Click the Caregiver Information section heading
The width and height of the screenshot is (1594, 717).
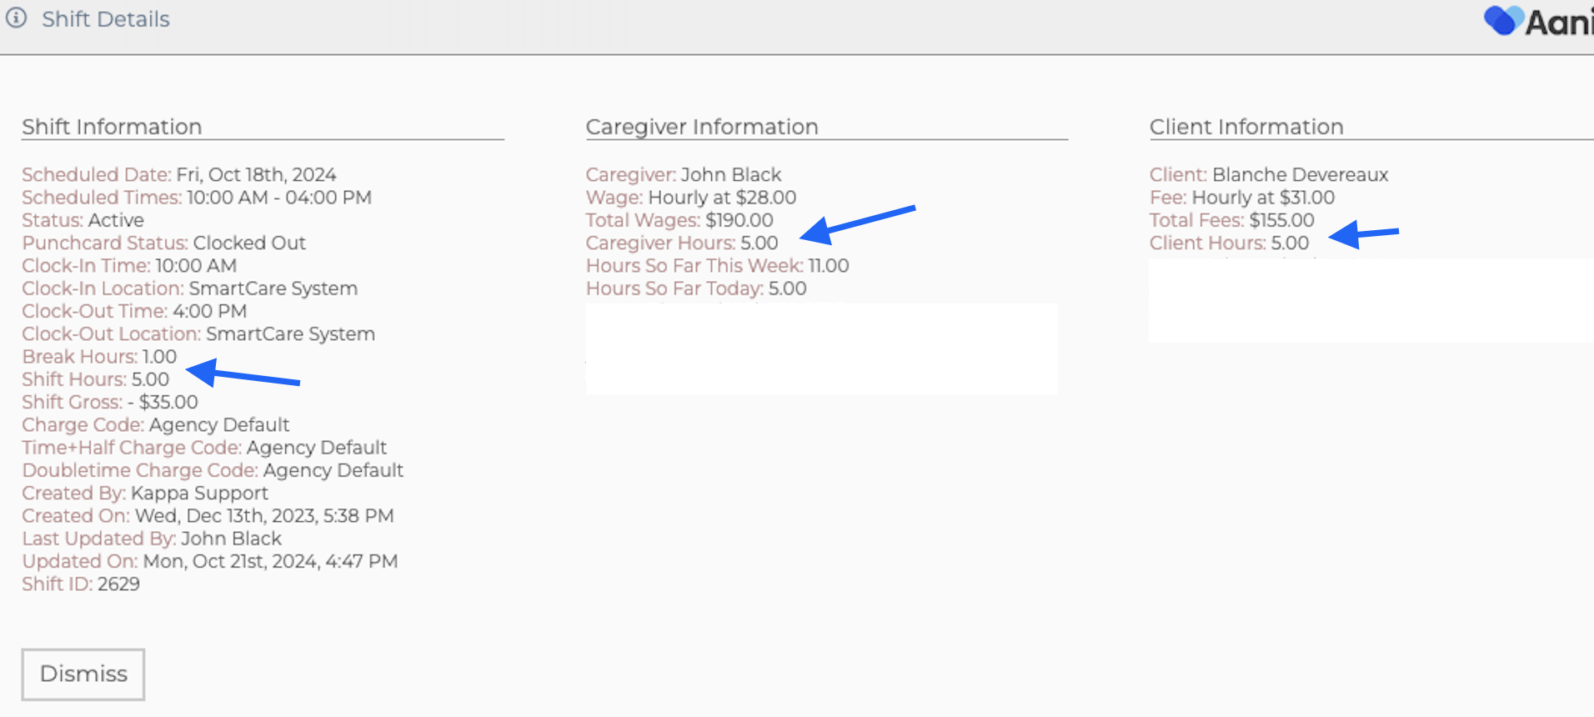[702, 127]
